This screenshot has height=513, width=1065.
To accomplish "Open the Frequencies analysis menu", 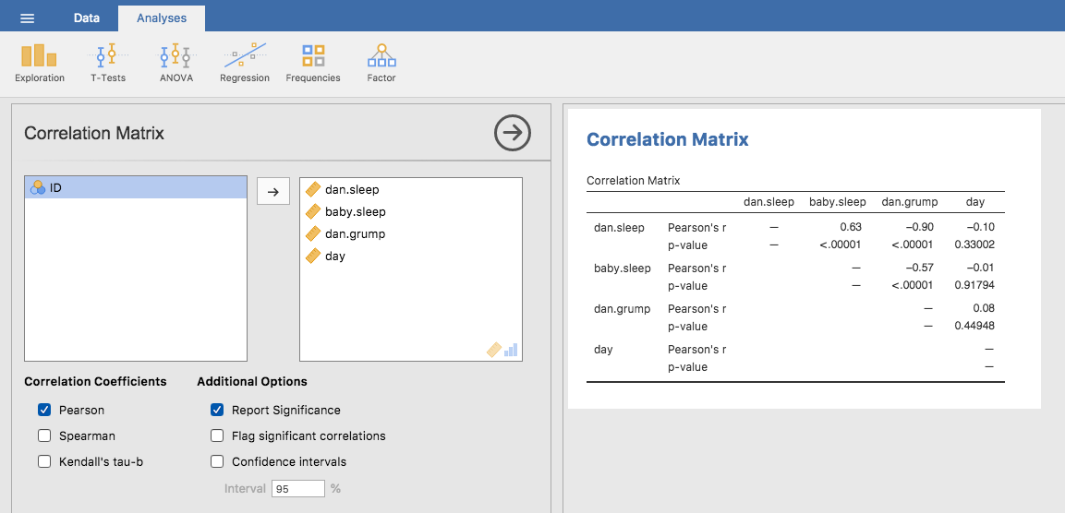I will tap(313, 62).
